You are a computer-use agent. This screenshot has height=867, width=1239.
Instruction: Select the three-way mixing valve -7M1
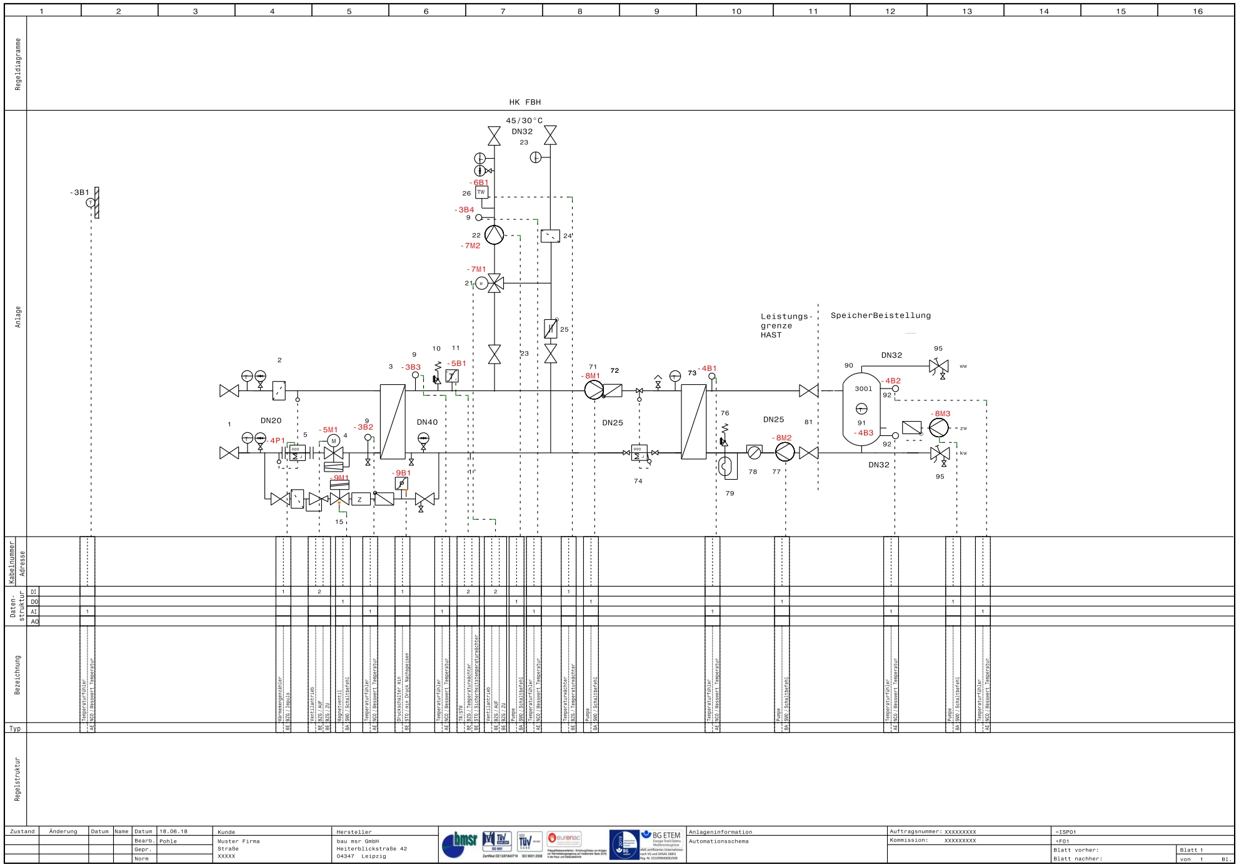[x=494, y=284]
